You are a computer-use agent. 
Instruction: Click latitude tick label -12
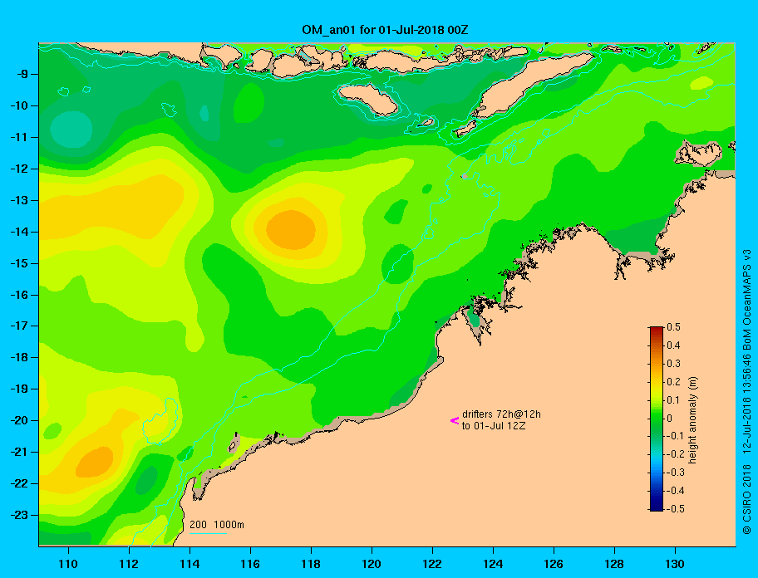coord(19,169)
